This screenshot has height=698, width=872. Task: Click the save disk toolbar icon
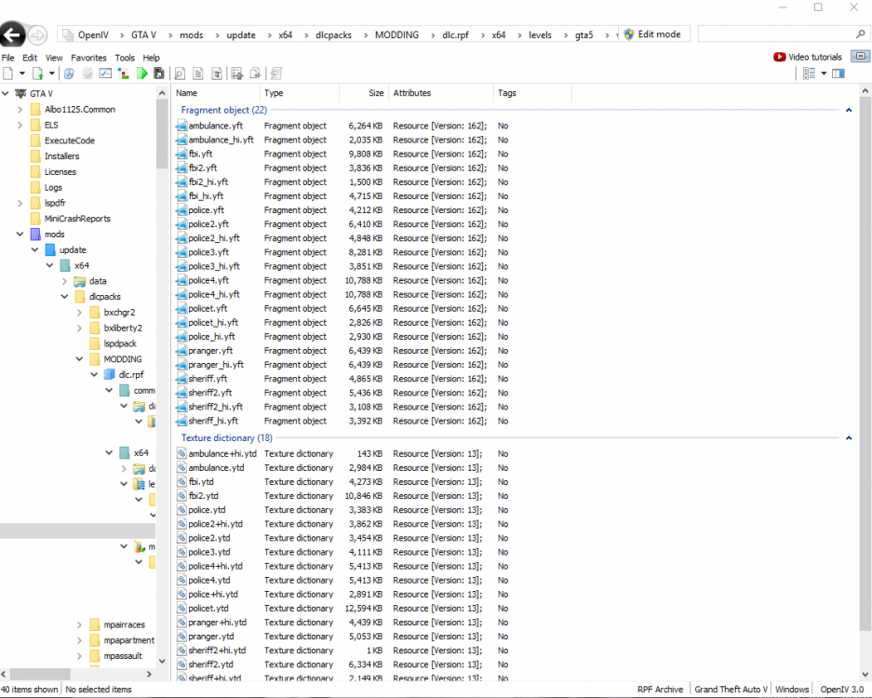pyautogui.click(x=159, y=74)
